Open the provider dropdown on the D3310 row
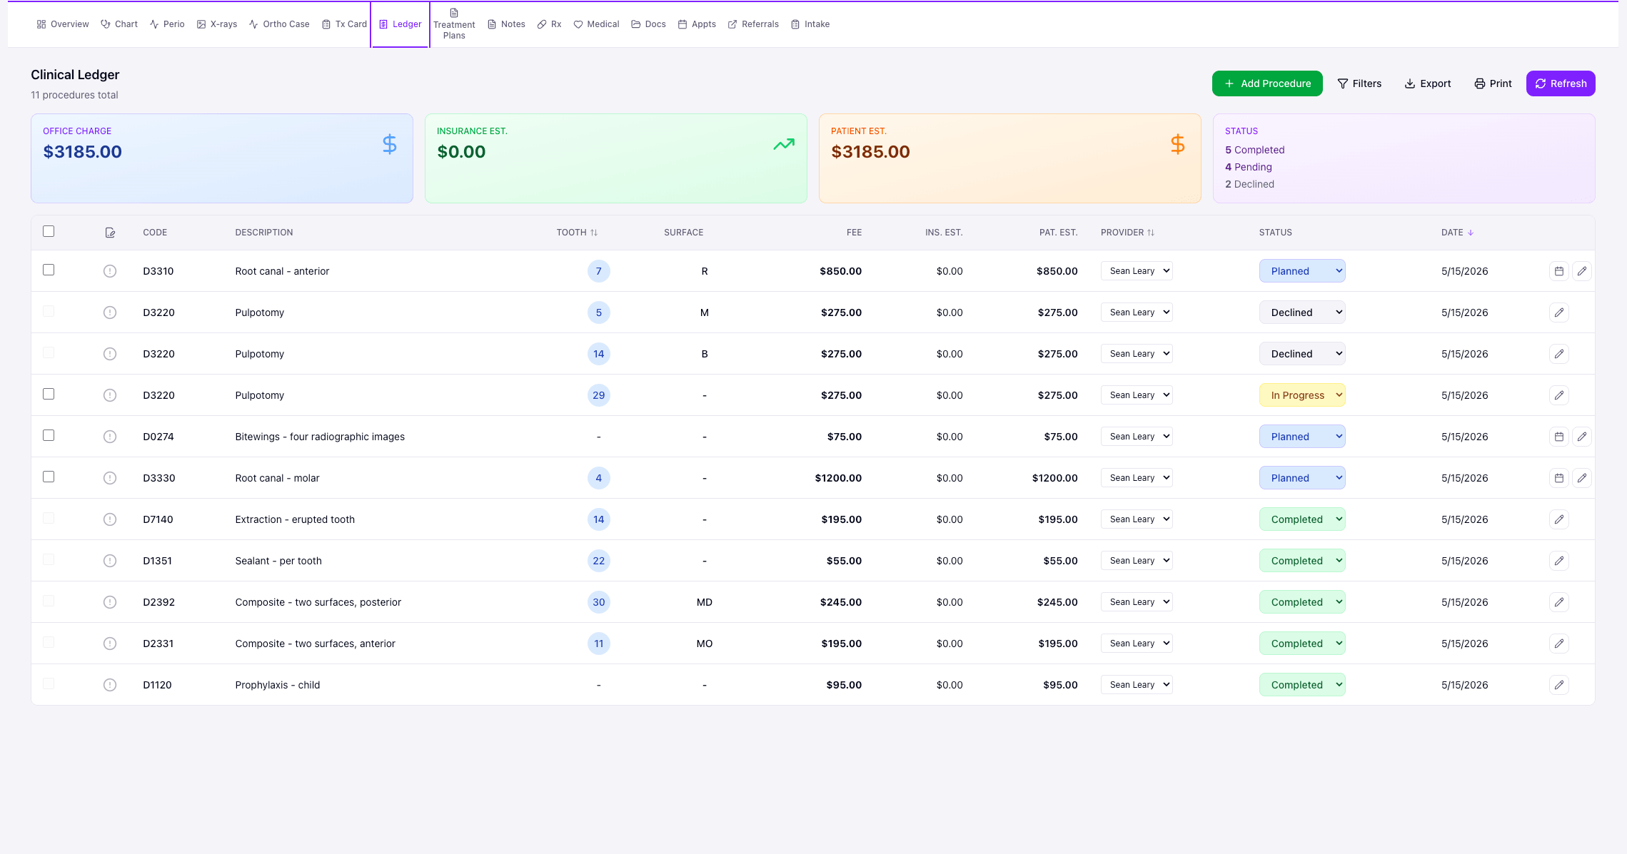 1137,271
